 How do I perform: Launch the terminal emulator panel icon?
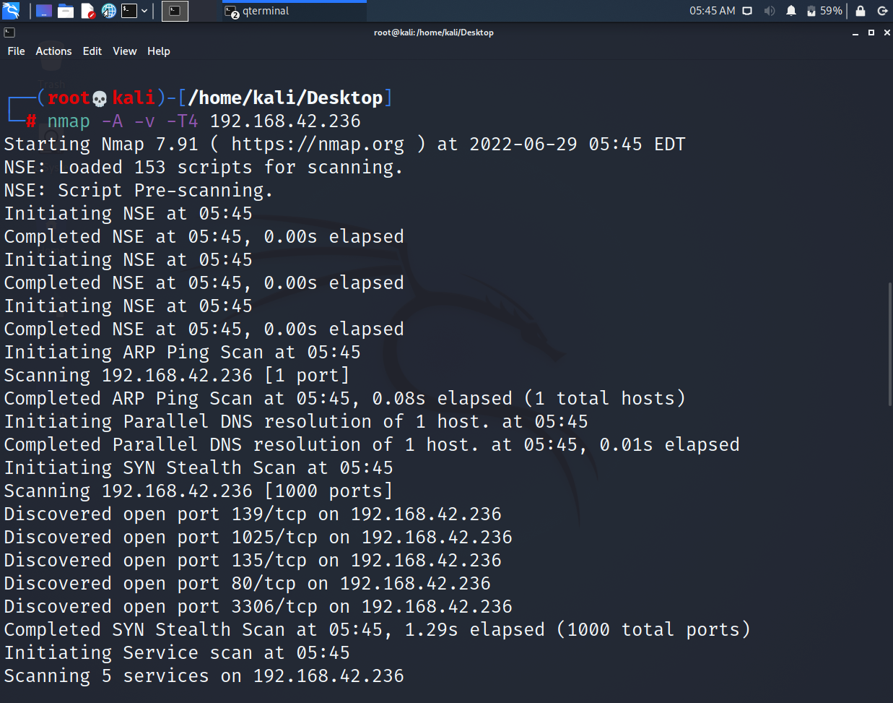pyautogui.click(x=129, y=11)
